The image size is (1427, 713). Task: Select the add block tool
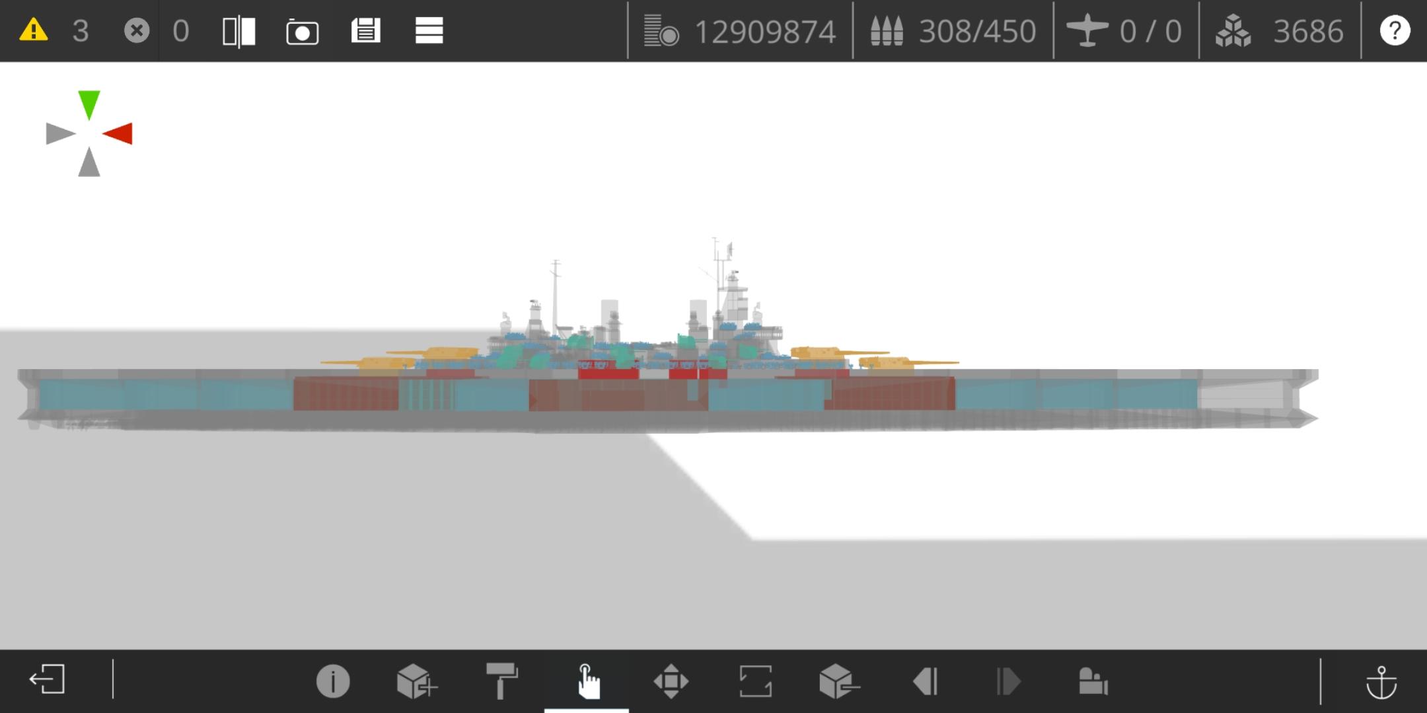pyautogui.click(x=416, y=681)
